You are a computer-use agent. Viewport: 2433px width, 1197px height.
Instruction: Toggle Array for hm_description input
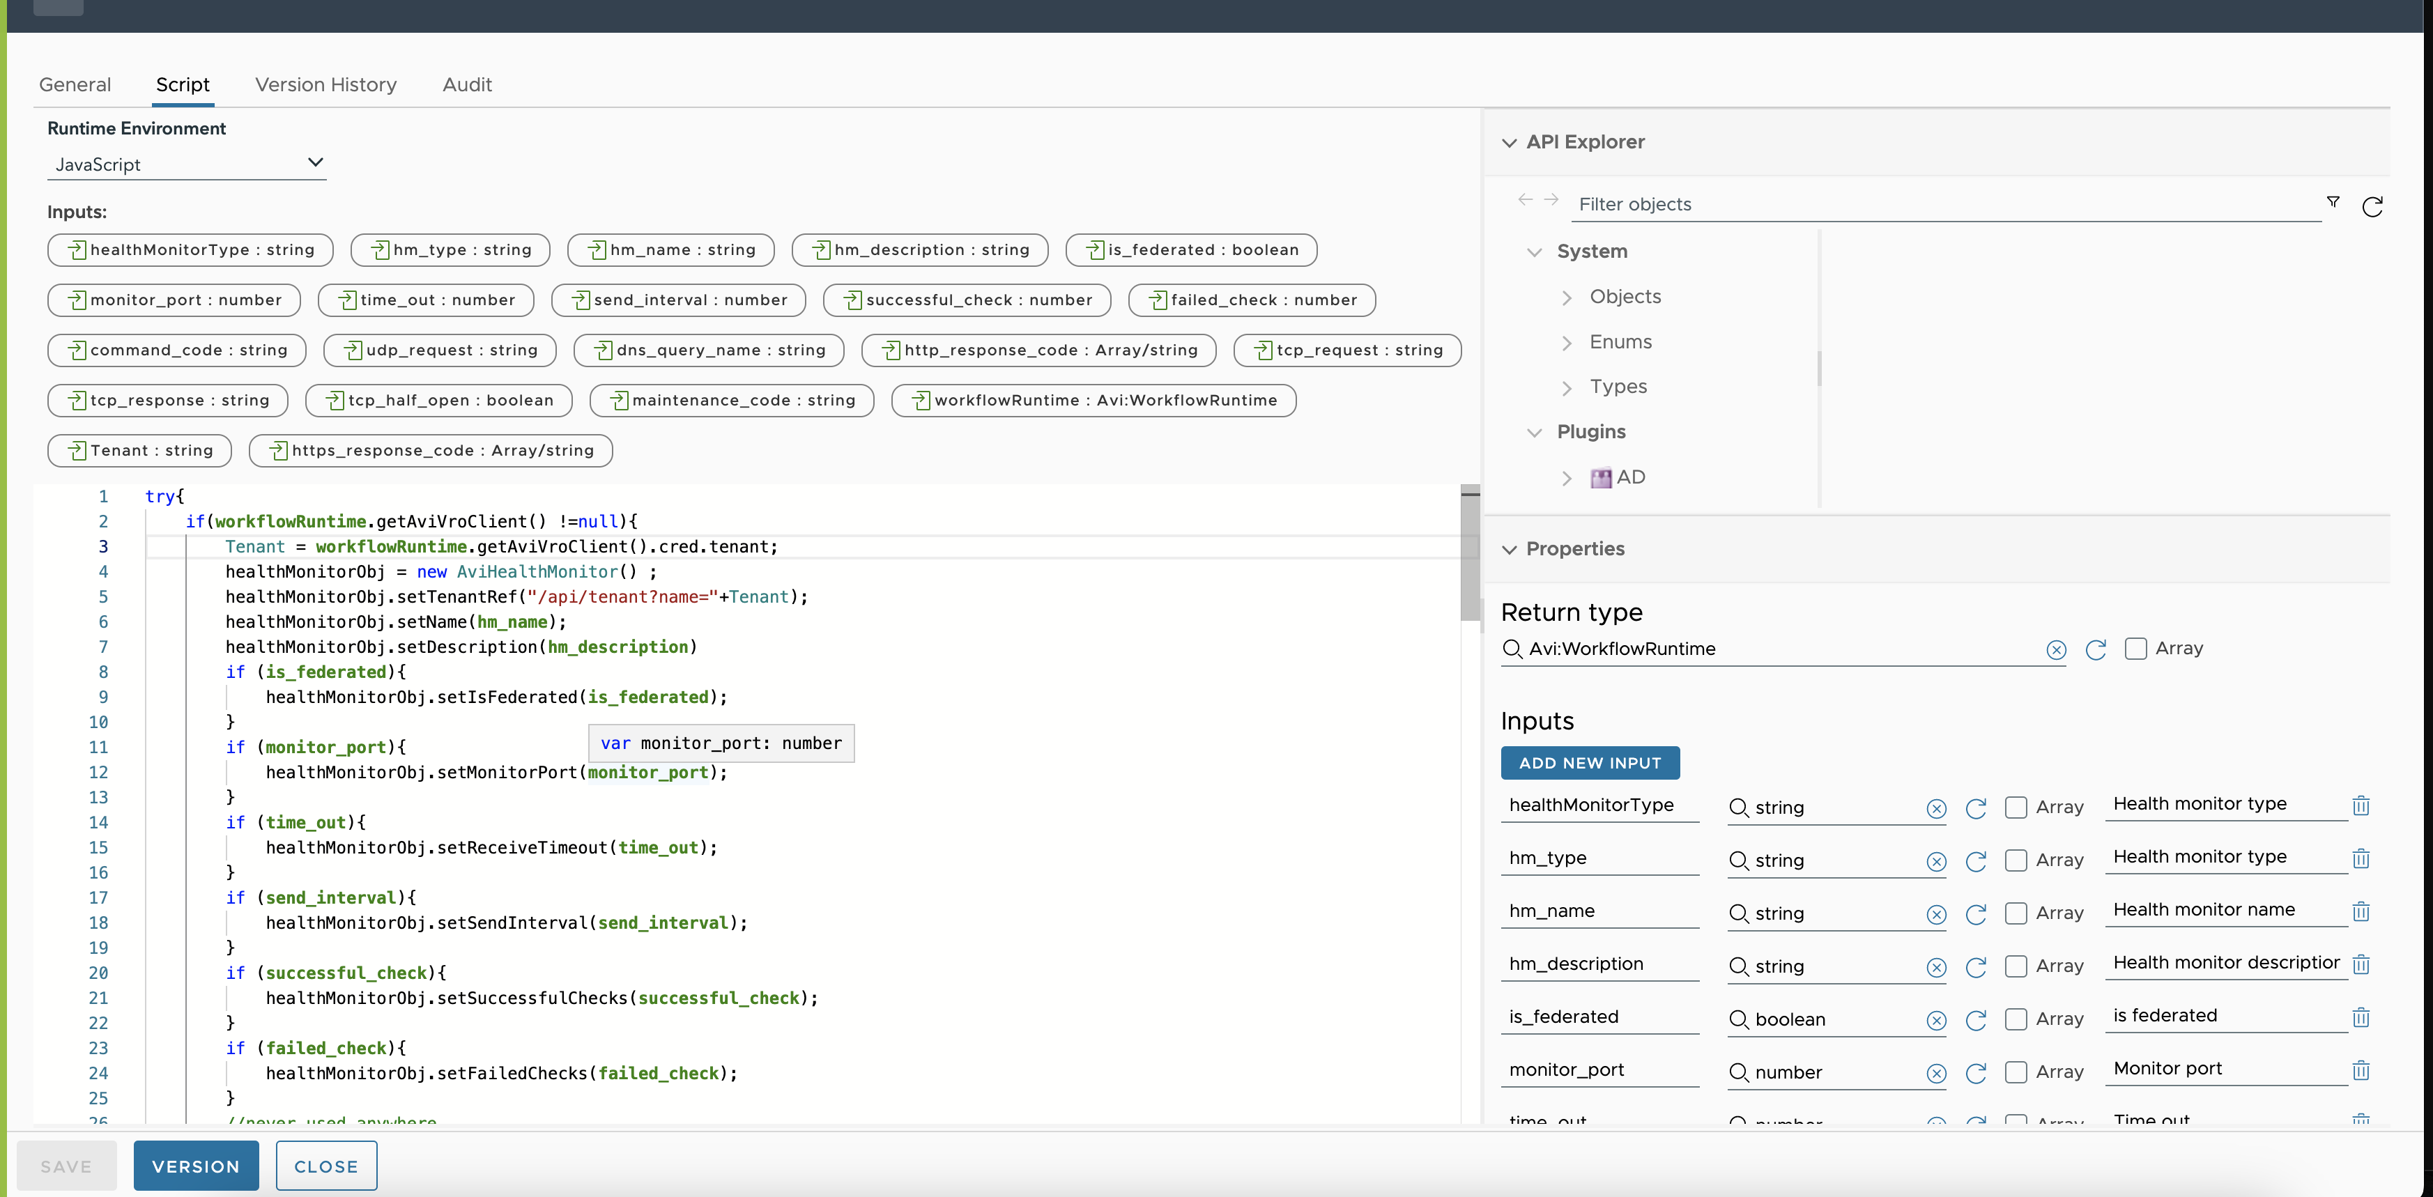point(2018,966)
